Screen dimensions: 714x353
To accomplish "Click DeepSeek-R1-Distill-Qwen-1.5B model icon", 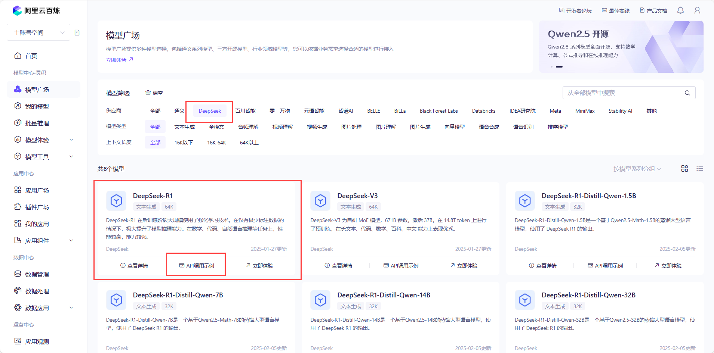I will click(x=525, y=201).
